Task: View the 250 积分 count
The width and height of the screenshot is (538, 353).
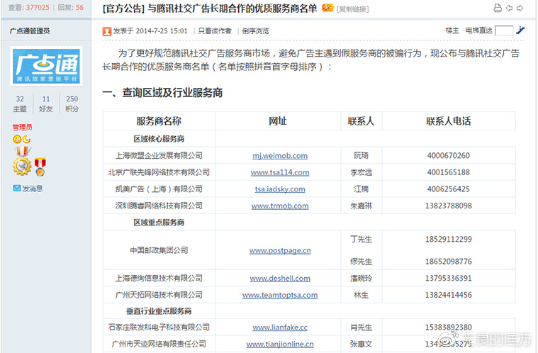Action: tap(72, 103)
